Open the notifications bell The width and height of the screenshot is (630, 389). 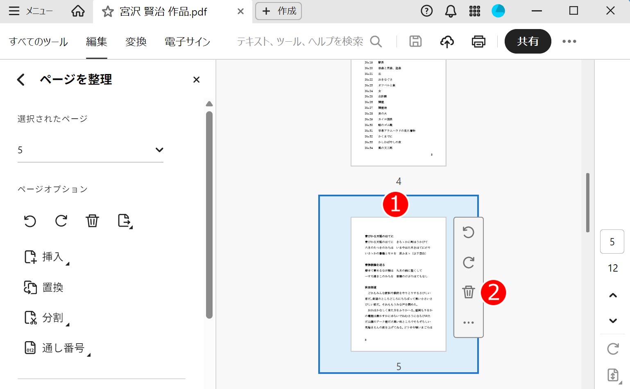451,11
